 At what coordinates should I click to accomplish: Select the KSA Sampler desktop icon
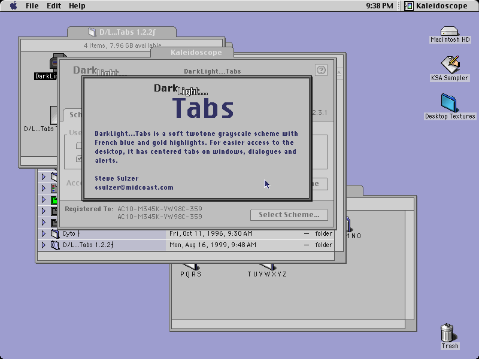coord(450,68)
